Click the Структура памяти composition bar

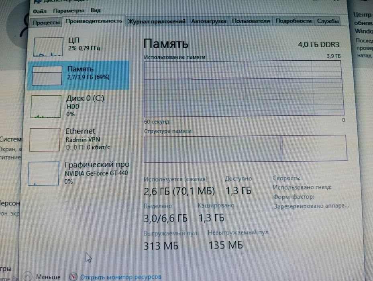point(245,149)
